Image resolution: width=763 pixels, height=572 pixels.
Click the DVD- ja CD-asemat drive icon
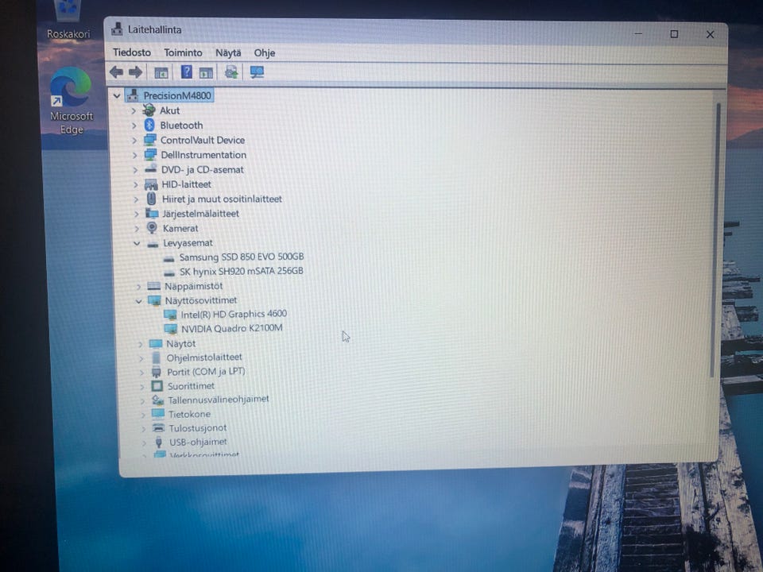coord(151,169)
